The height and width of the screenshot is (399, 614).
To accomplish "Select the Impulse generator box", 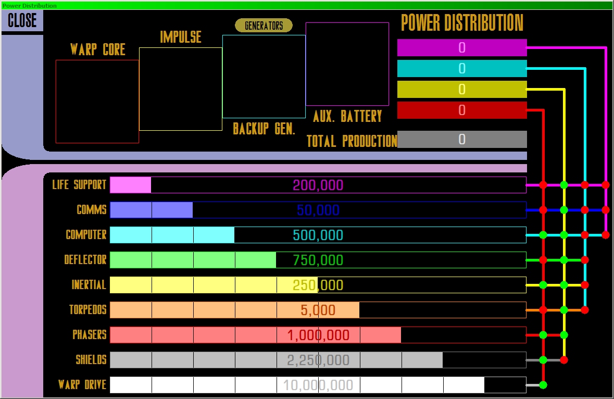I will 181,89.
